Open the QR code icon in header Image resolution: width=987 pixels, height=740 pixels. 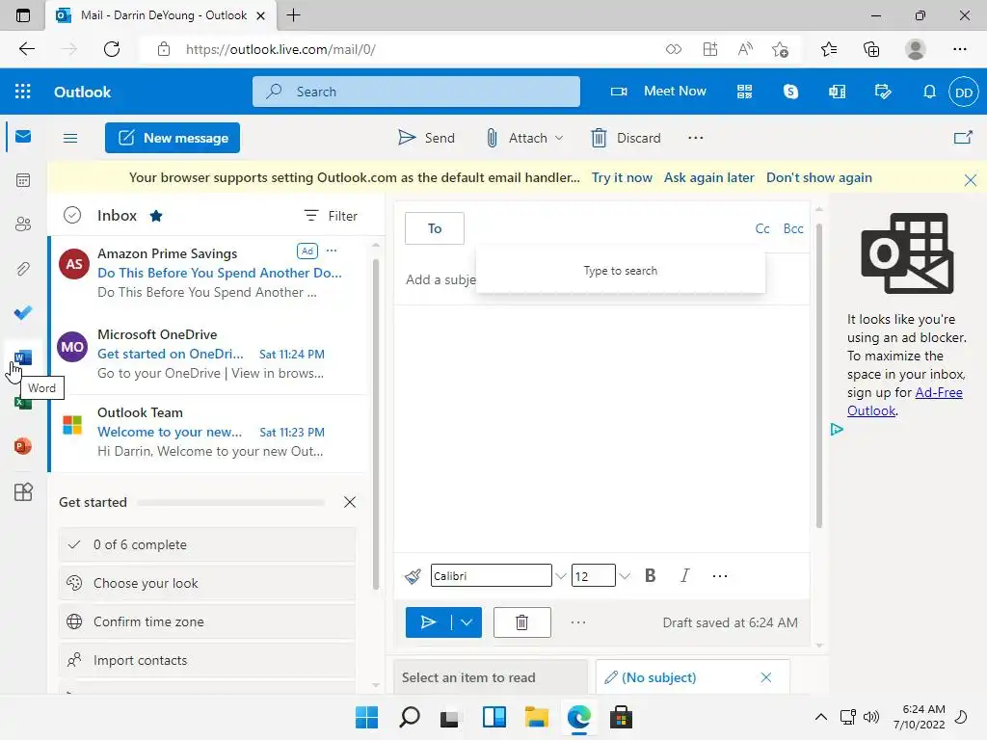pyautogui.click(x=745, y=92)
